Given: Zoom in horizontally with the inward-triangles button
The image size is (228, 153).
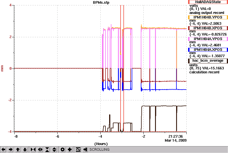Looking at the screenshot, I should (33, 150).
